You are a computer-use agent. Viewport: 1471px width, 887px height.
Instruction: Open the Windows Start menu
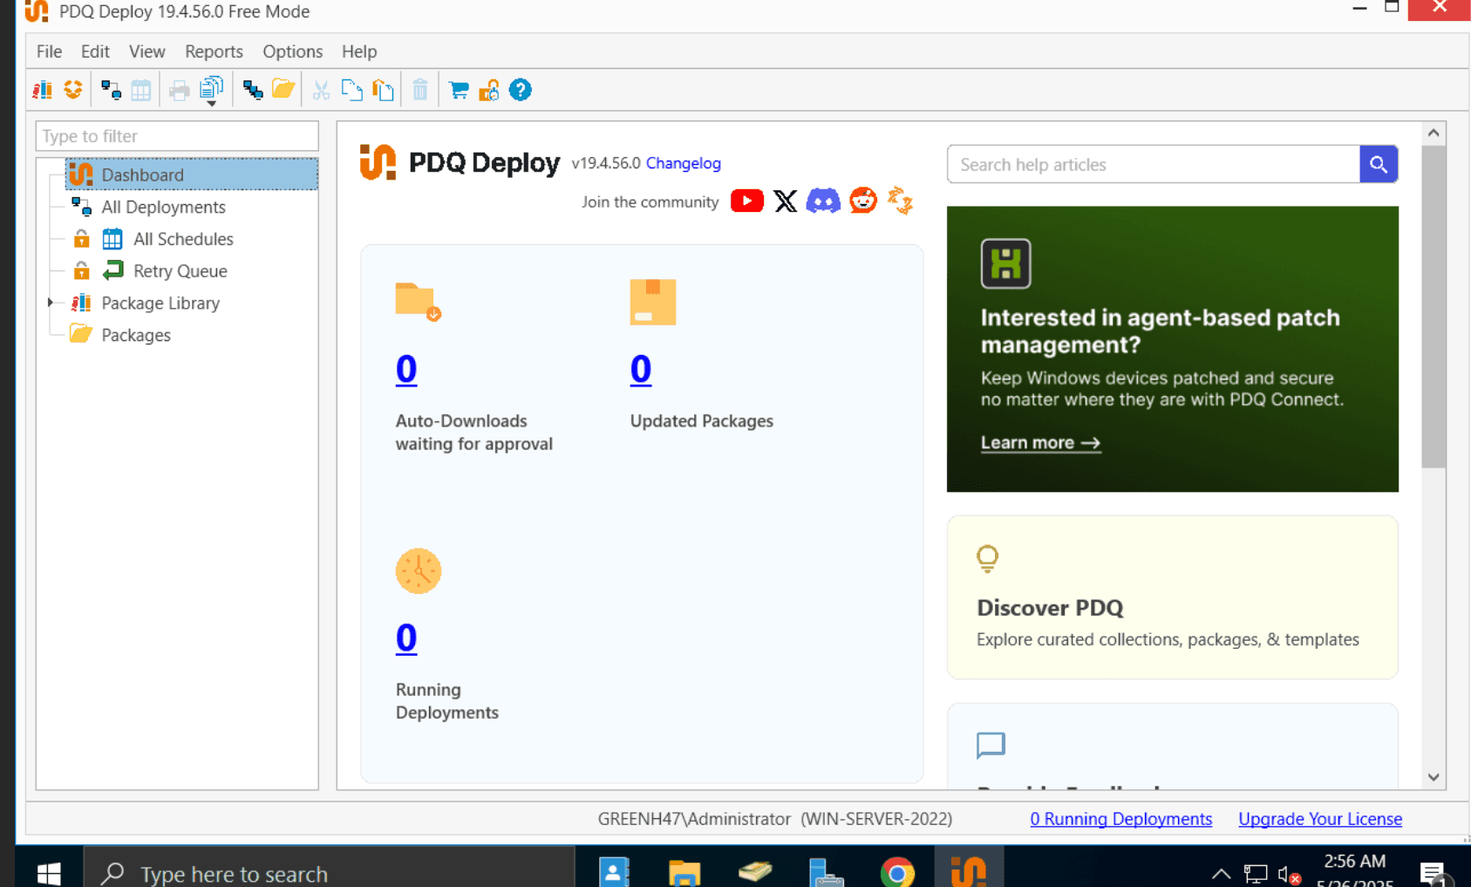point(49,872)
